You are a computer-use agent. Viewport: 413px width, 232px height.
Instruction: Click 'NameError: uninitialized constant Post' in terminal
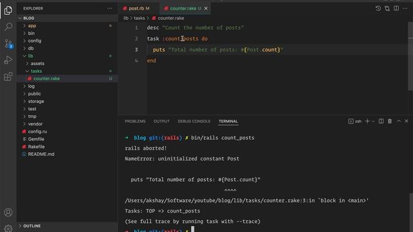tap(182, 159)
